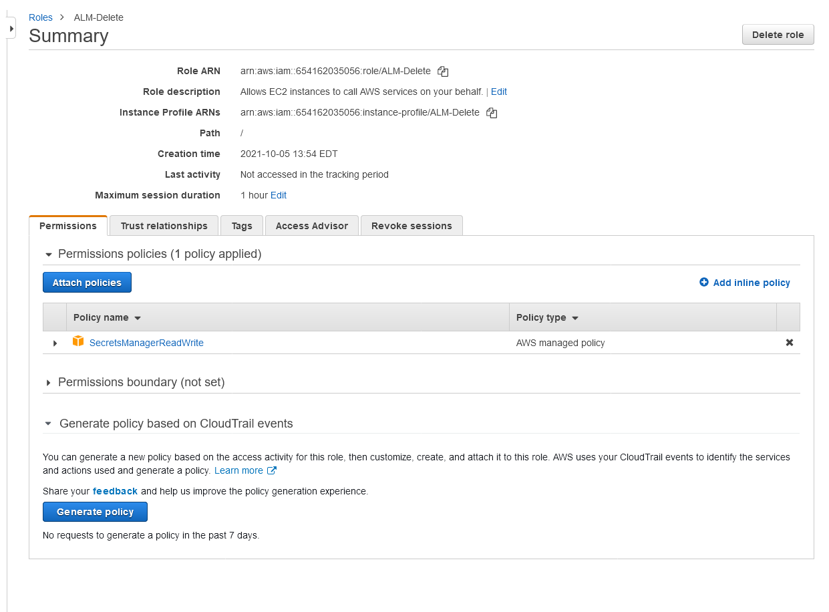
Task: Open the Tags tab
Action: [x=241, y=225]
